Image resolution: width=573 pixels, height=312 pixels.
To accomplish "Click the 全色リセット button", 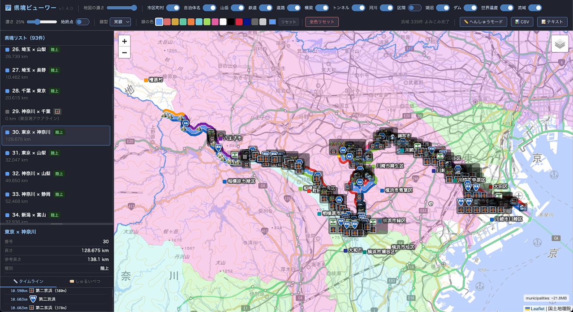I will pyautogui.click(x=322, y=22).
